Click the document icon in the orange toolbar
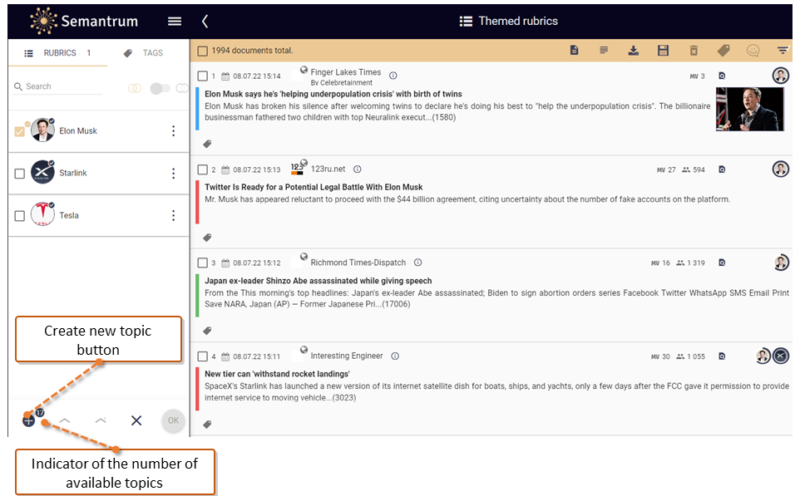 574,50
